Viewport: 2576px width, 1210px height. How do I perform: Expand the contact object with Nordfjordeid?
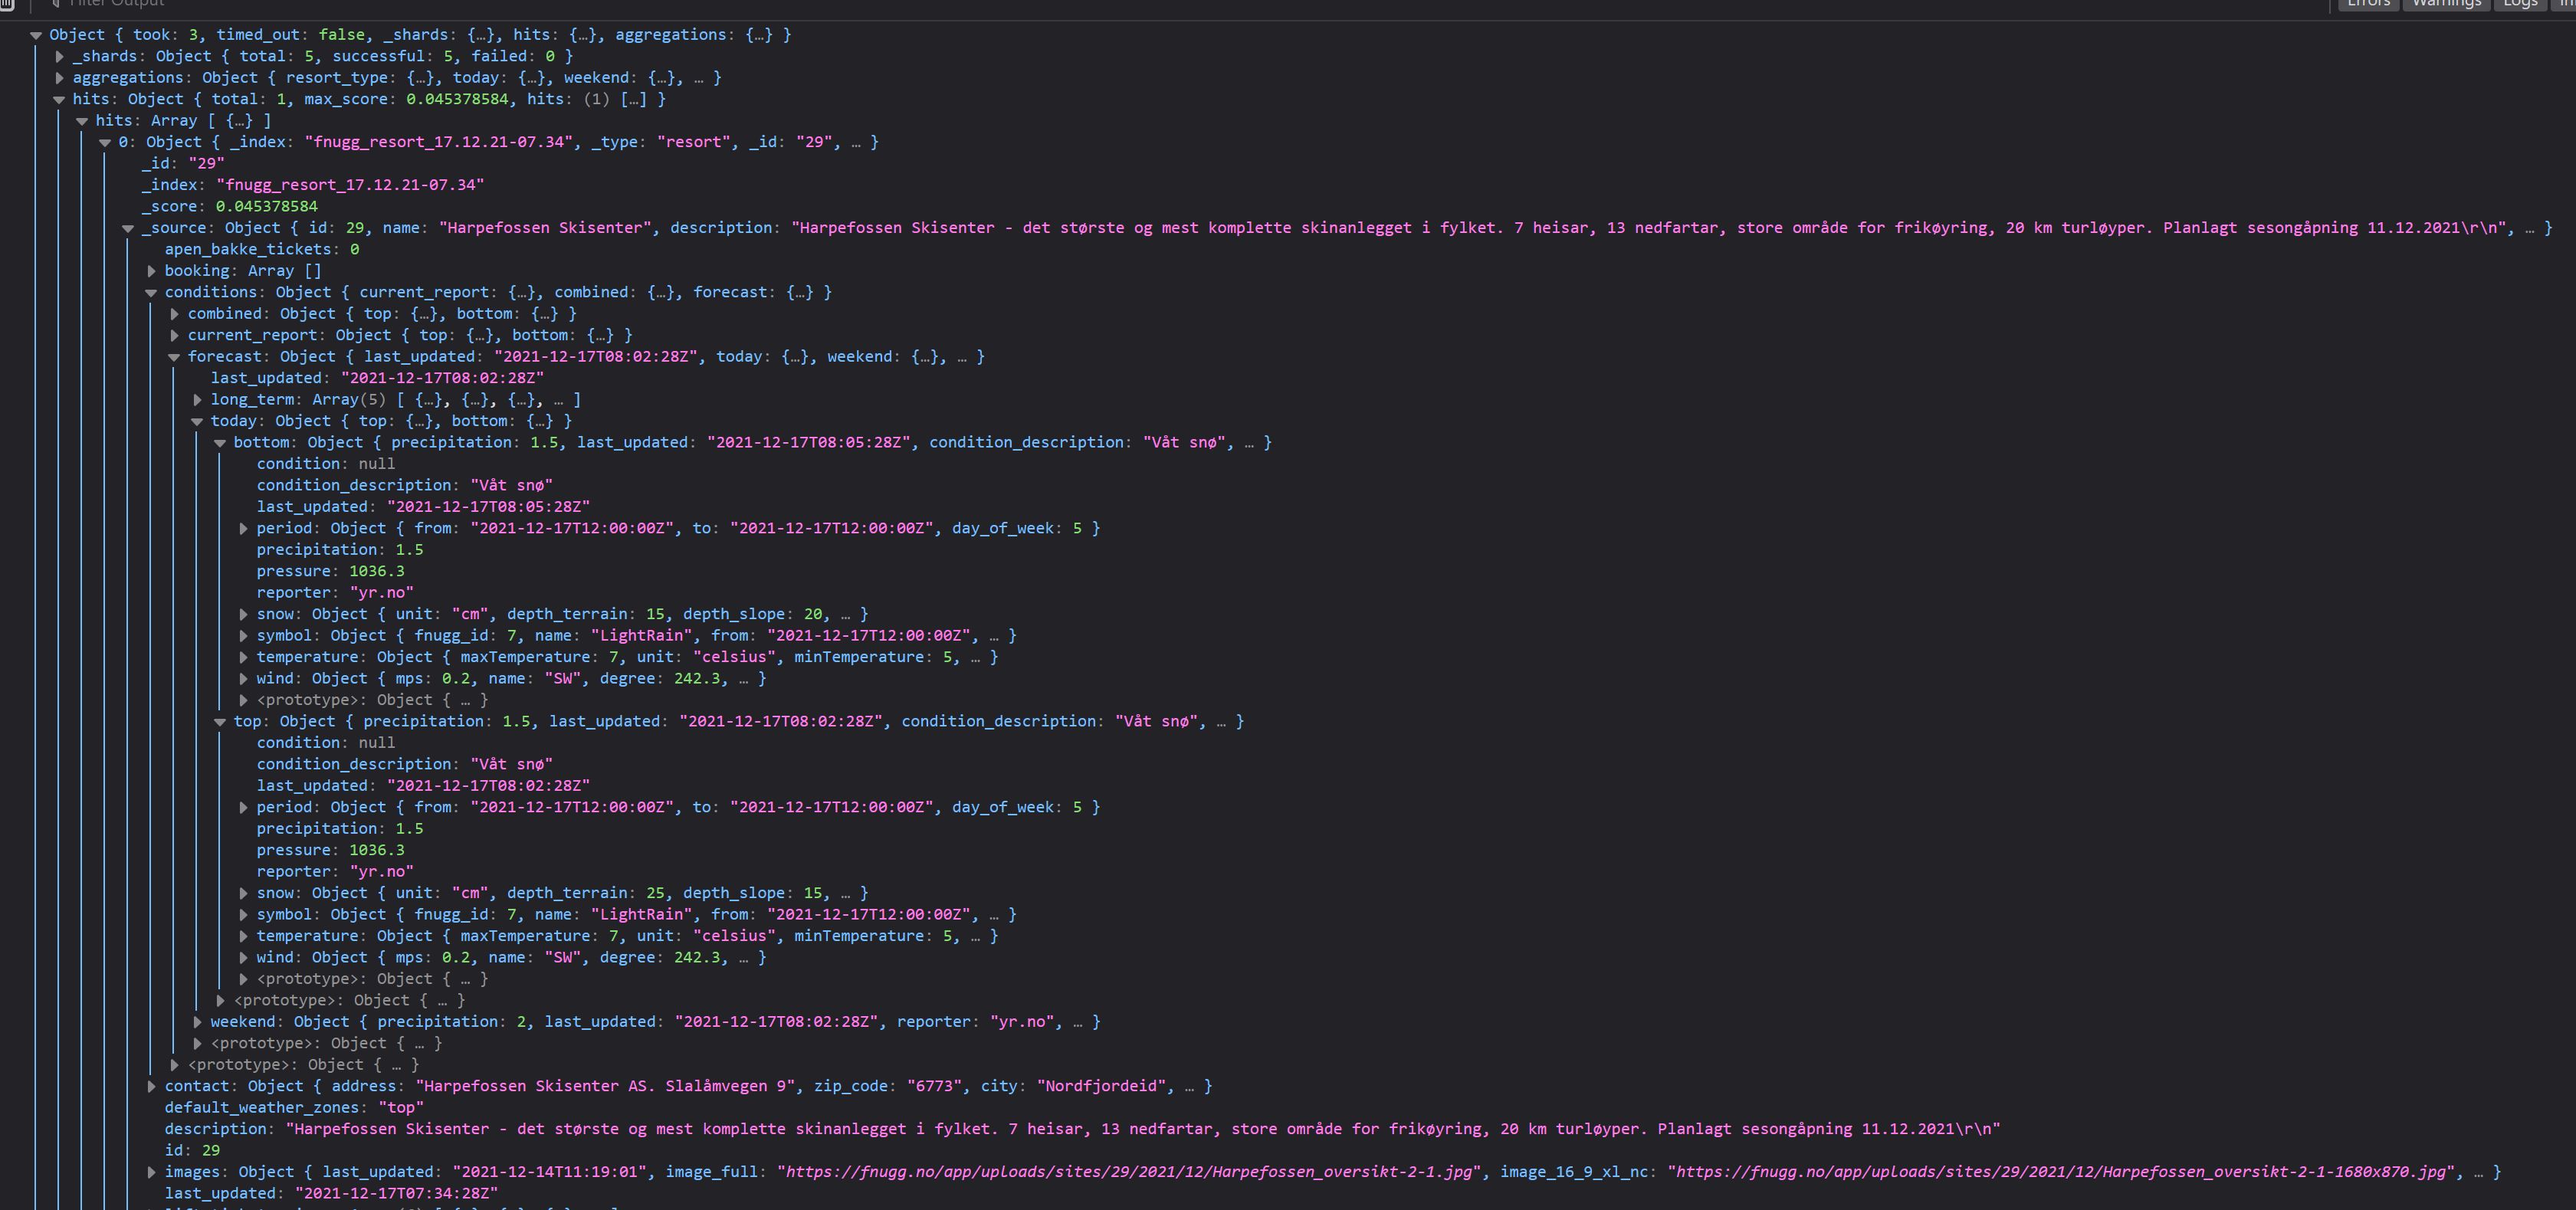(152, 1086)
